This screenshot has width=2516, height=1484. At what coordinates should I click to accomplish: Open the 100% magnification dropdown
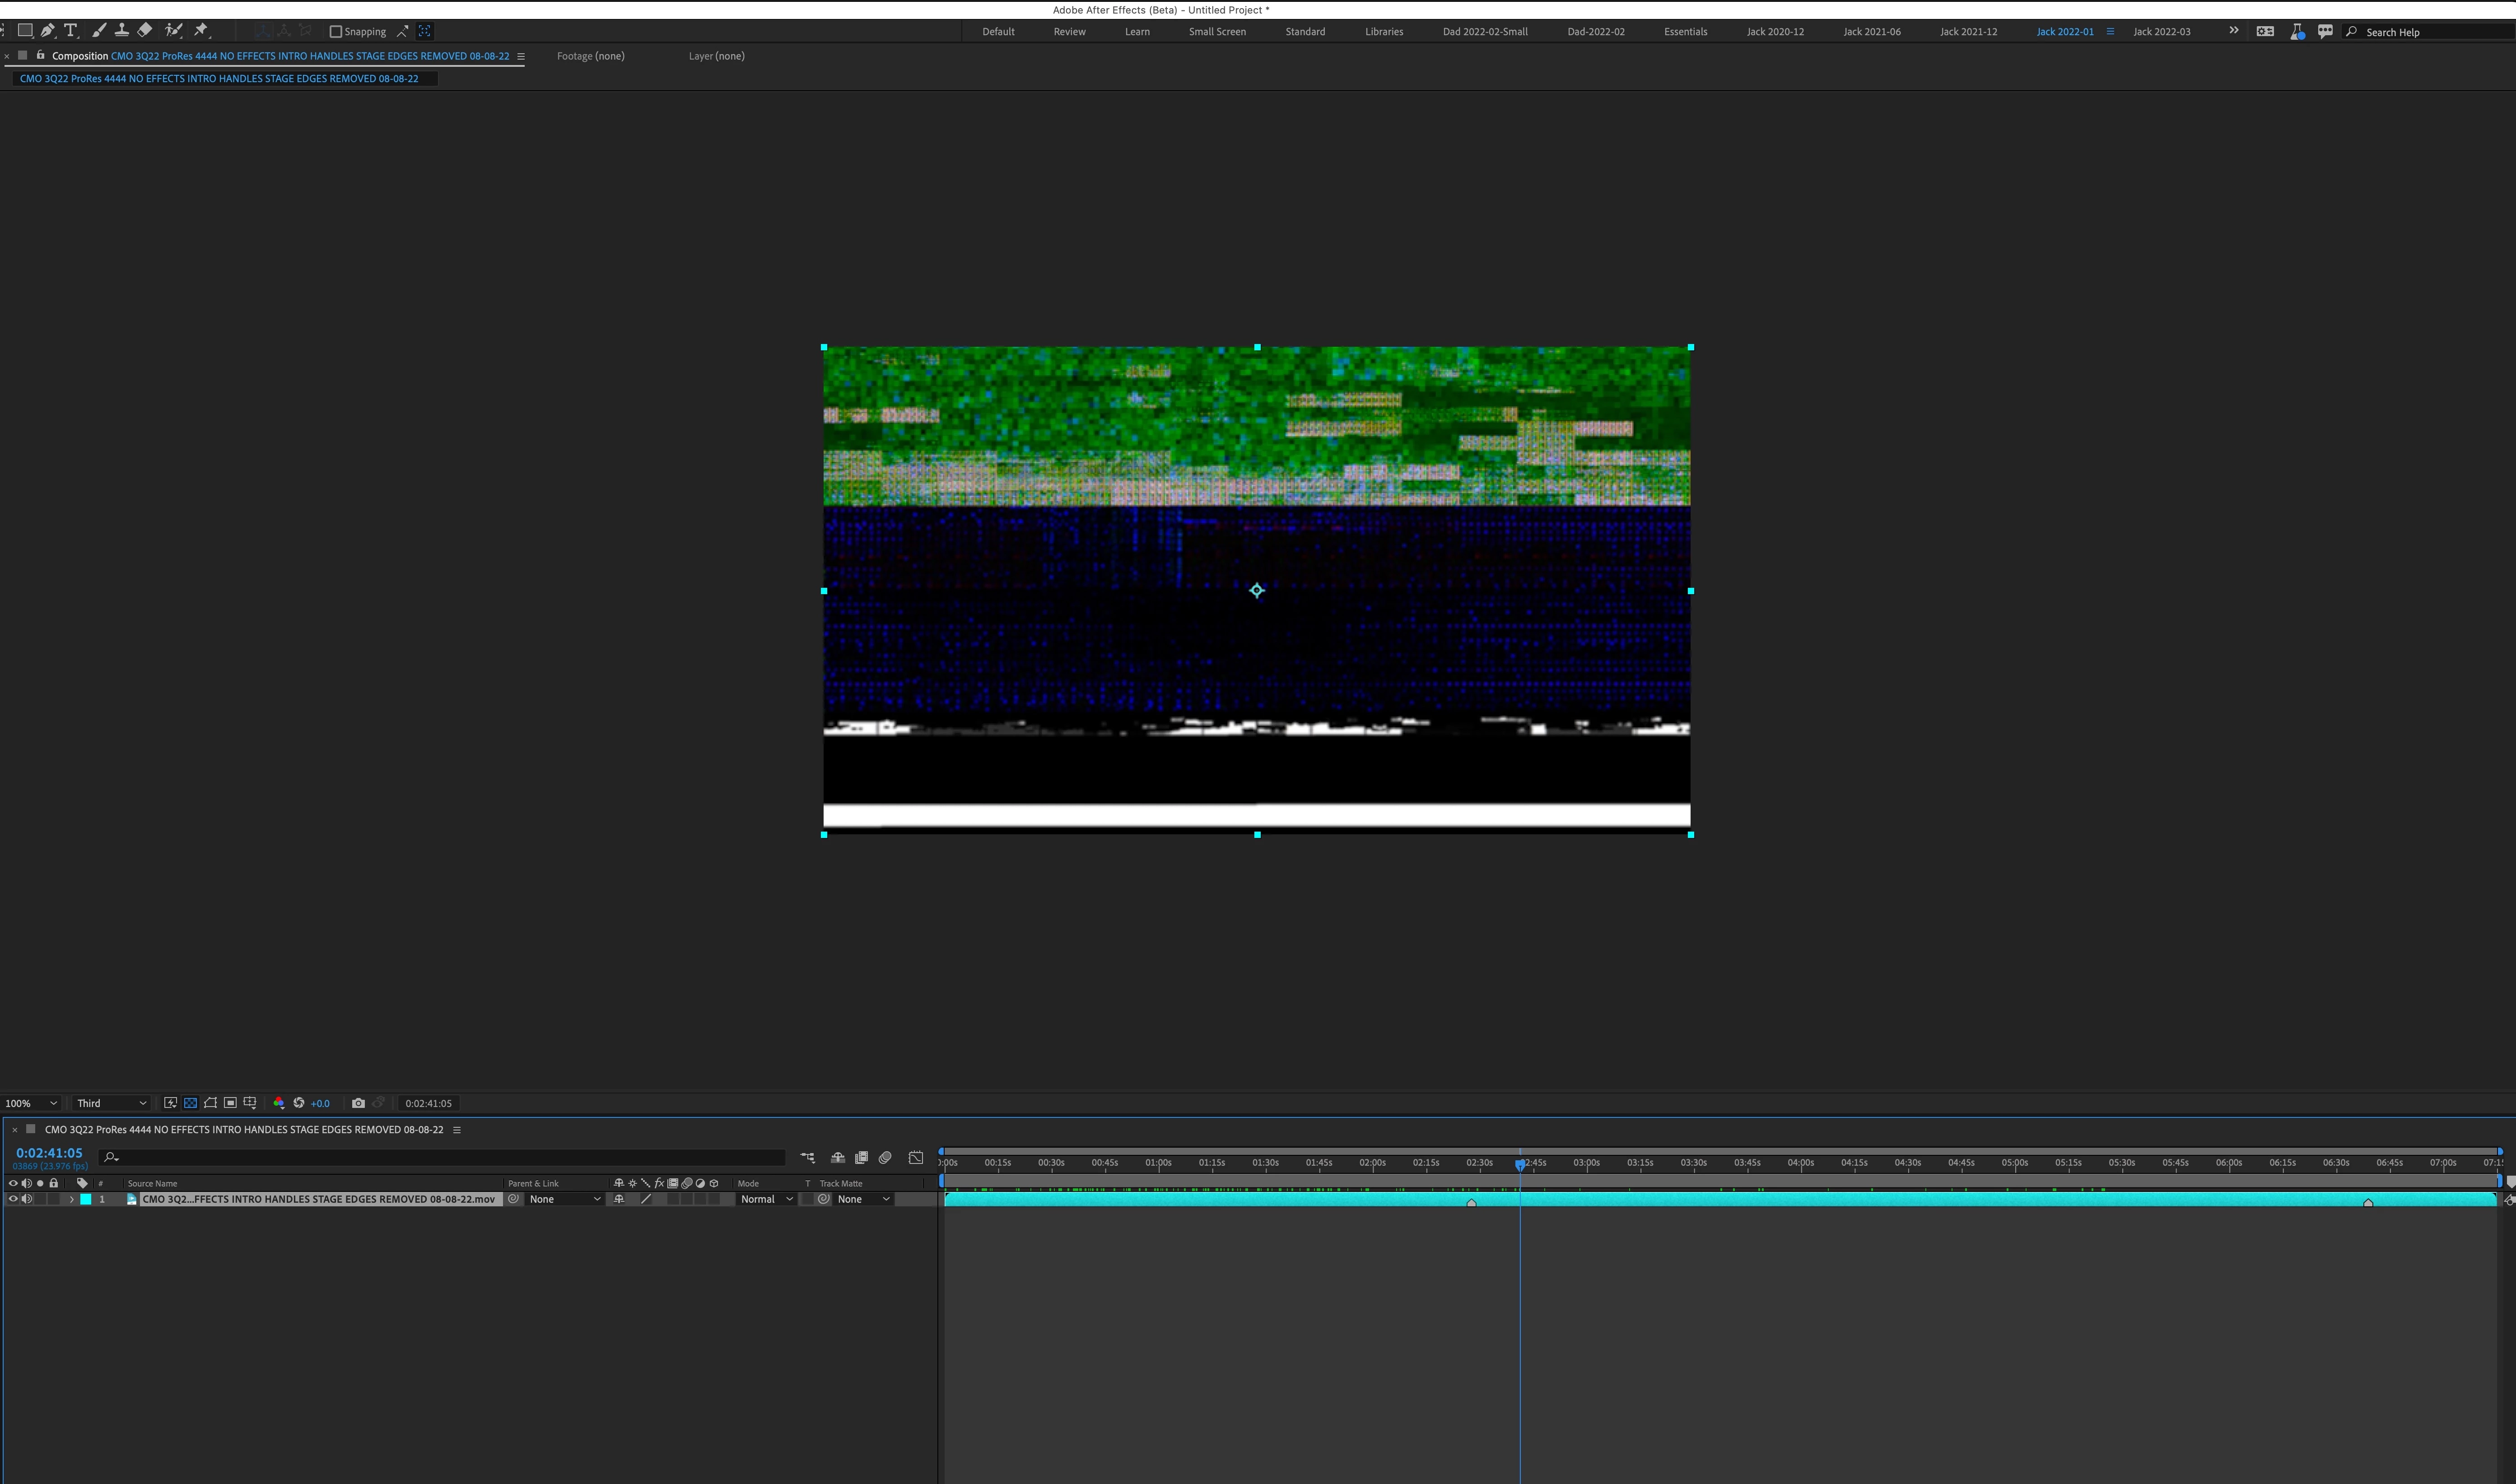coord(31,1103)
